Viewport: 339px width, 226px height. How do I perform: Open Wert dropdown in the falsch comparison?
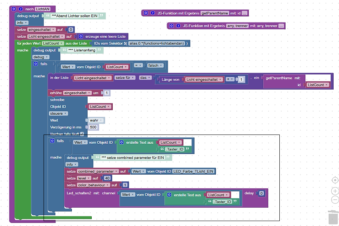coord(68,67)
